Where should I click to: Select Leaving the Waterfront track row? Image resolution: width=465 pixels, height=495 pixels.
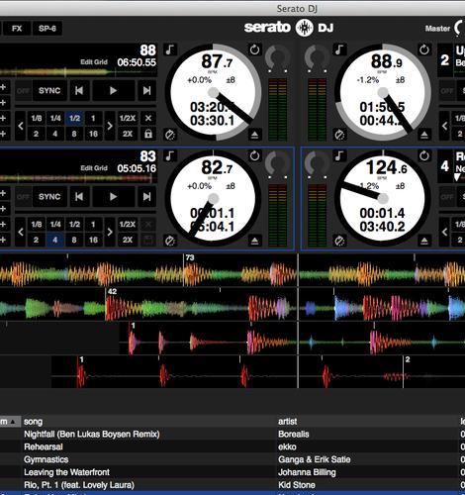pos(232,472)
